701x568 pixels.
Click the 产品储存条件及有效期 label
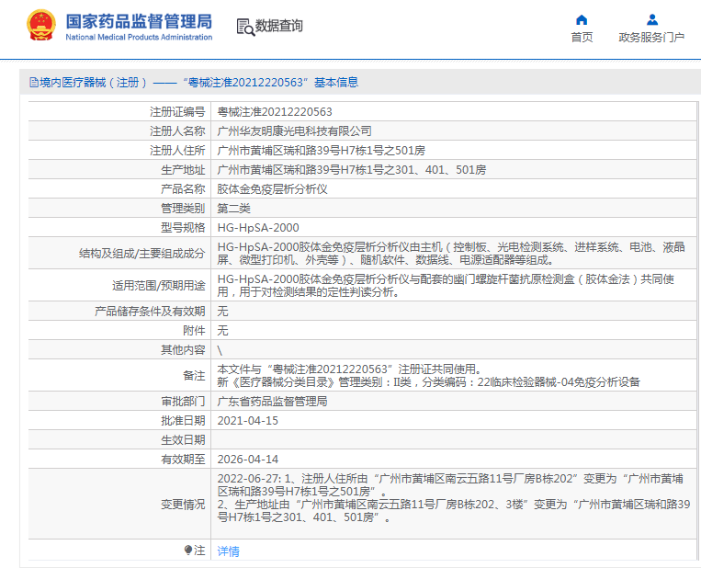click(150, 312)
